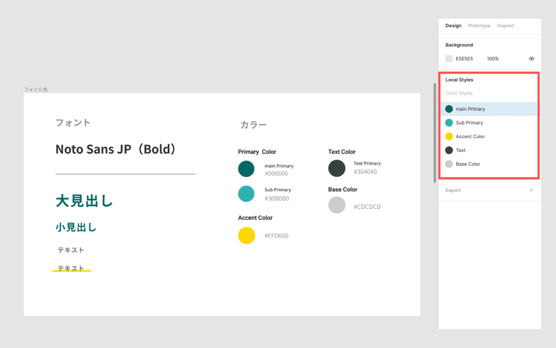Viewport: 556px width, 348px height.
Task: Click the #CDCDCD hex label
Action: tap(367, 206)
